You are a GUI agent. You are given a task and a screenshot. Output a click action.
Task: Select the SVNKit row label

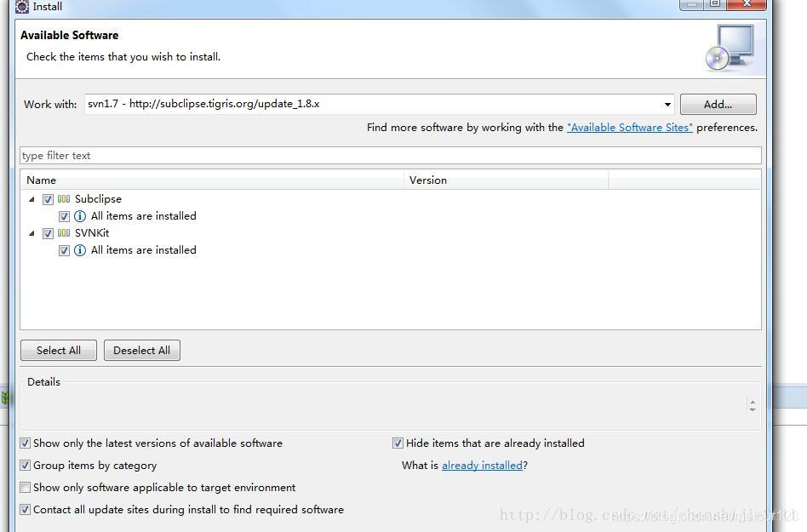(x=92, y=233)
